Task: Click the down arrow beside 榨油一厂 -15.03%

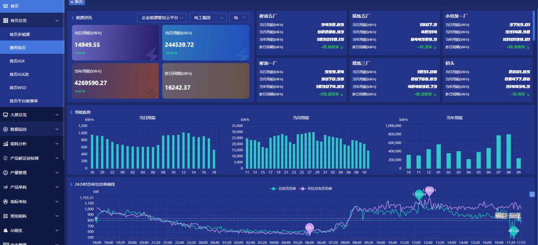Action: pyautogui.click(x=343, y=94)
